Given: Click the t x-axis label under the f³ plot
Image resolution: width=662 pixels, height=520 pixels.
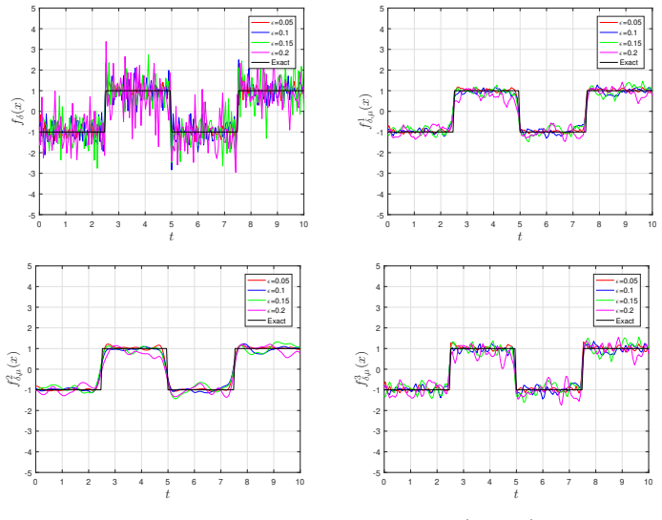Looking at the screenshot, I should 516,494.
